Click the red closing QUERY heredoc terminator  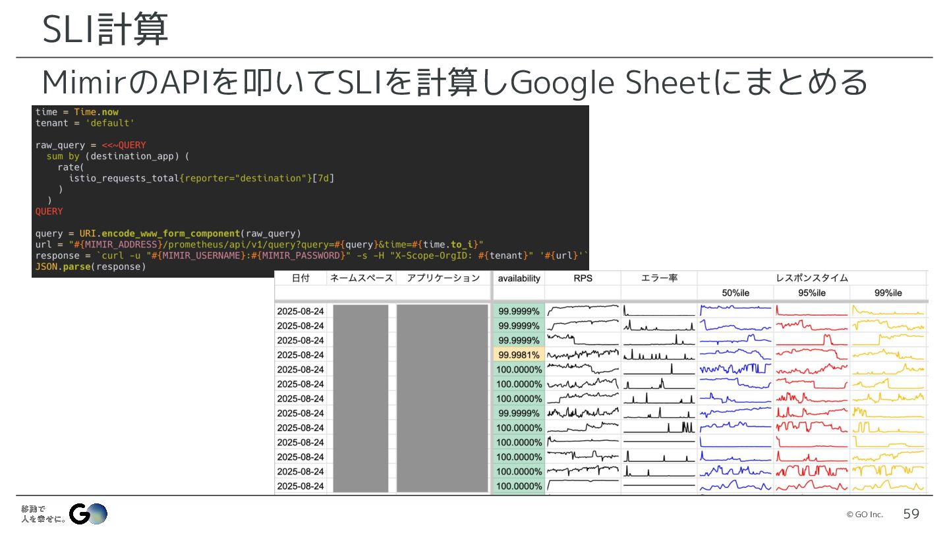click(49, 211)
